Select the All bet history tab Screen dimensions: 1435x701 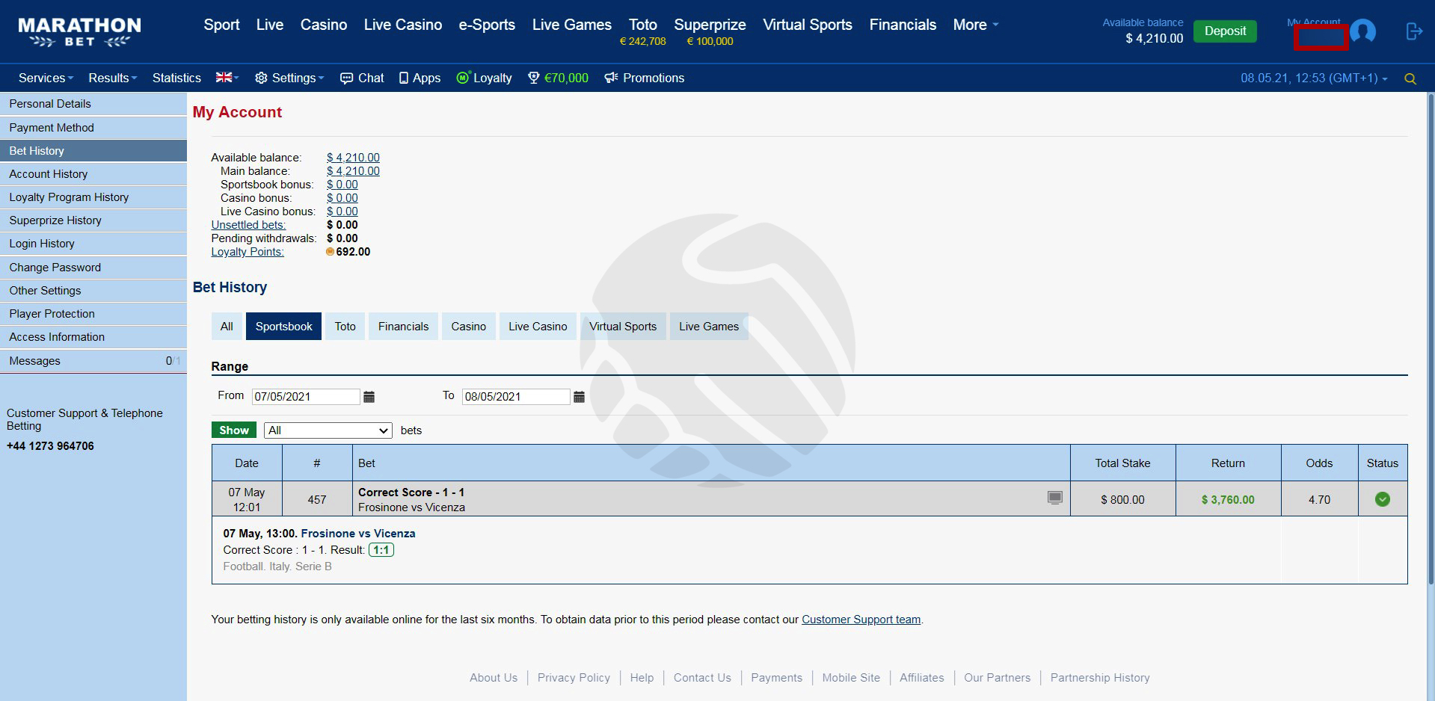(x=227, y=327)
